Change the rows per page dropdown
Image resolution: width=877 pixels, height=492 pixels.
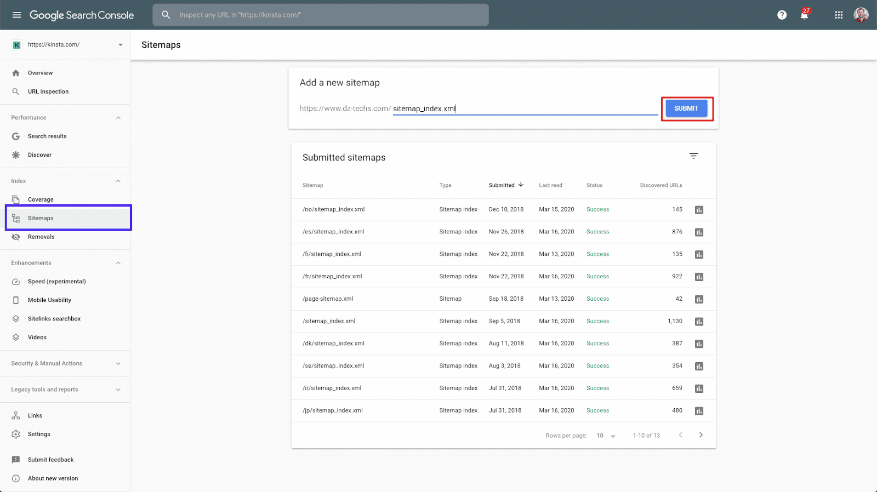[x=606, y=436]
